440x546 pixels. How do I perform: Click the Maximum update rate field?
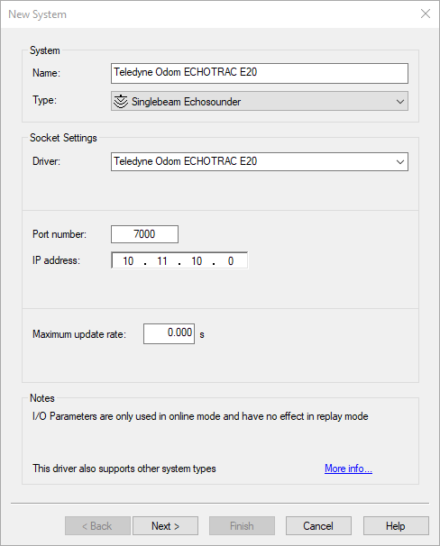click(x=169, y=333)
